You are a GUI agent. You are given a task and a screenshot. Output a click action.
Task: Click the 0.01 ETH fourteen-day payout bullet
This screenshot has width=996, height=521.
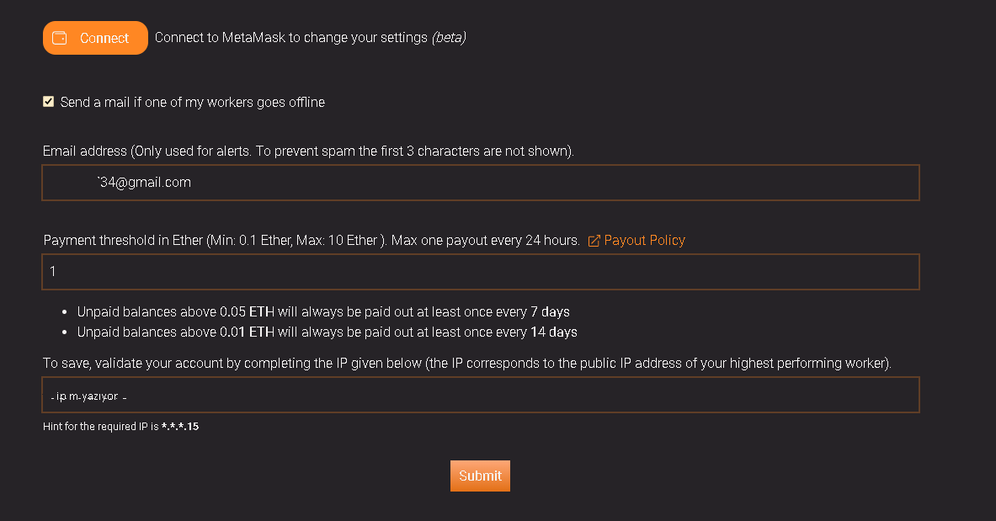tap(327, 332)
